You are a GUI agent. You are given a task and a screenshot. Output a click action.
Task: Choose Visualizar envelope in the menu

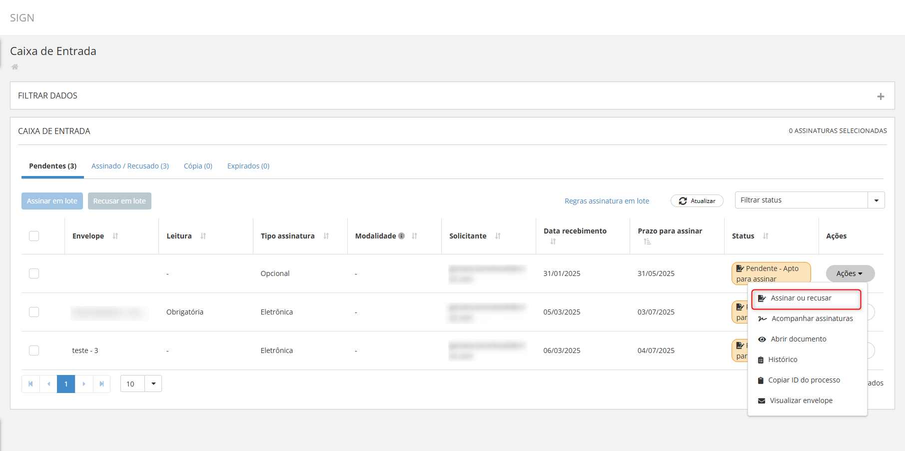pyautogui.click(x=807, y=401)
